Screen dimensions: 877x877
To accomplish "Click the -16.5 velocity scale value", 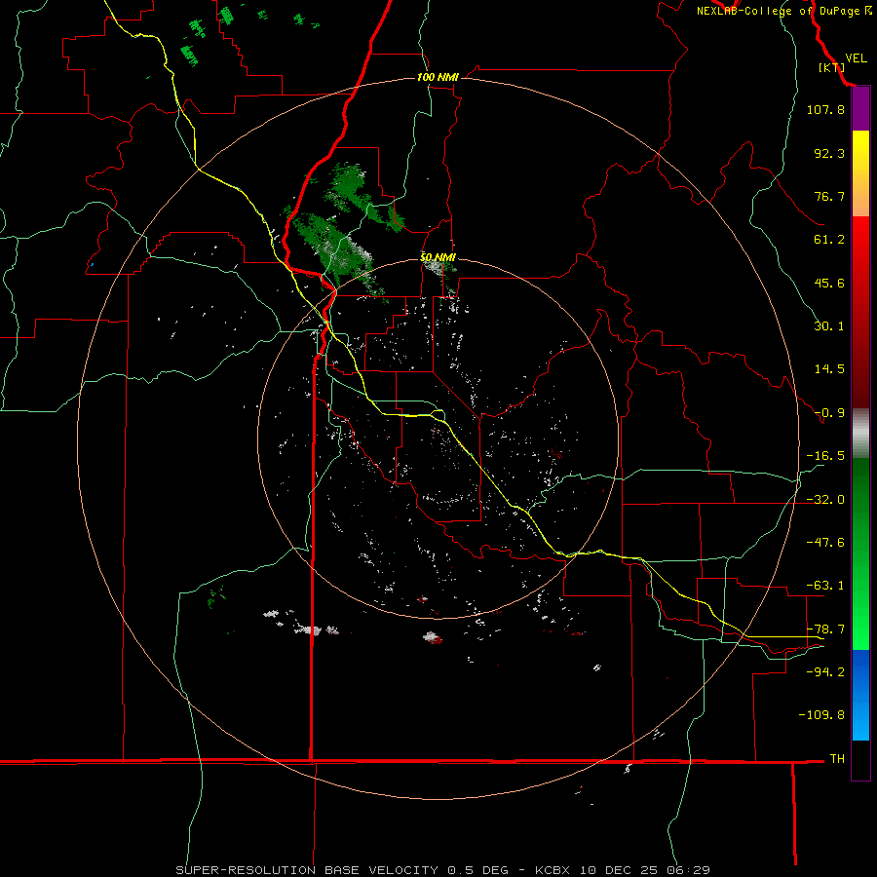I will click(x=825, y=456).
